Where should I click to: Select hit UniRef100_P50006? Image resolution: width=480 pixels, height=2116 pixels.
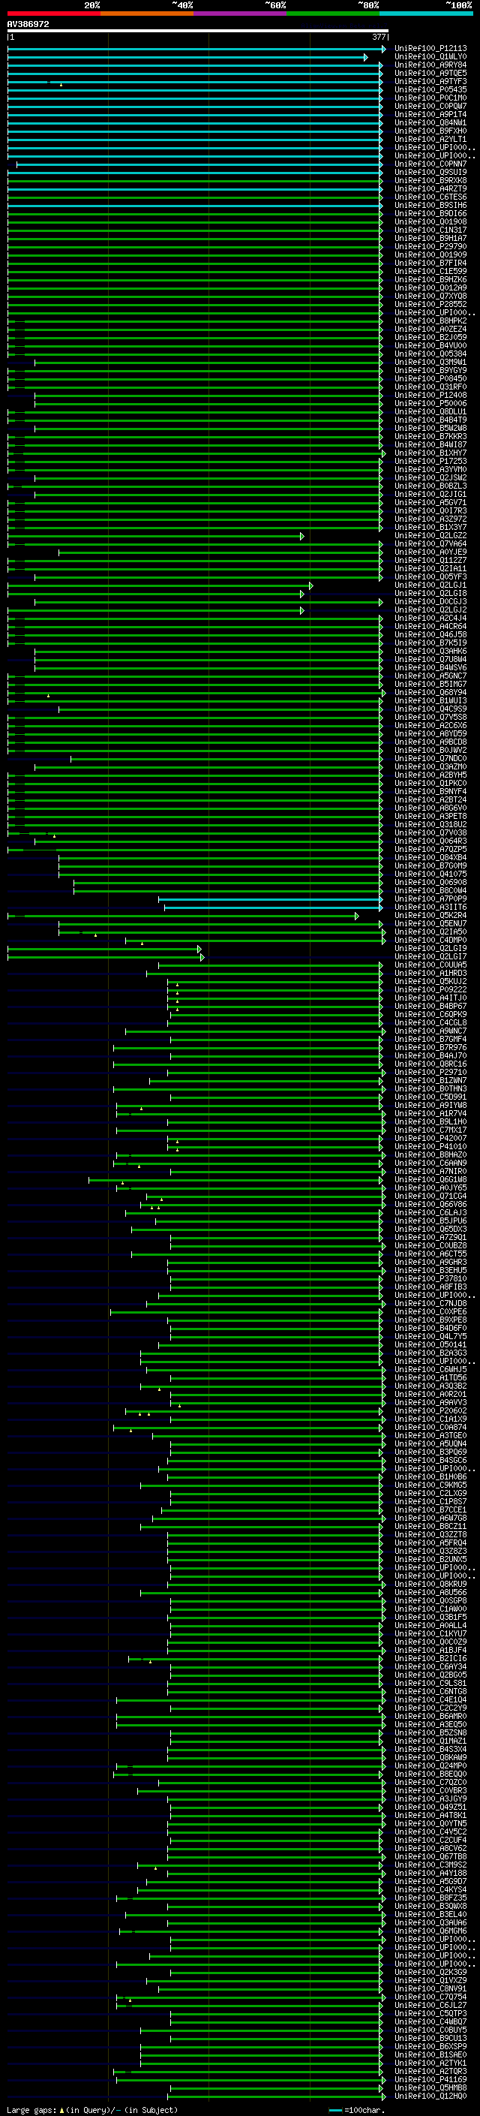tap(430, 403)
